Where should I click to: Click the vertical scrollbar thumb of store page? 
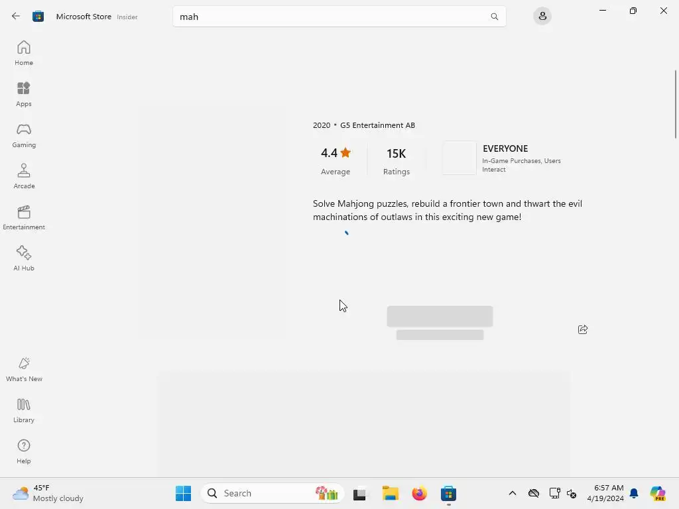pyautogui.click(x=676, y=104)
